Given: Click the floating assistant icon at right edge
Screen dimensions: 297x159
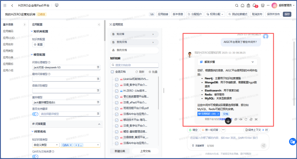Looking at the screenshot, I should 293,142.
